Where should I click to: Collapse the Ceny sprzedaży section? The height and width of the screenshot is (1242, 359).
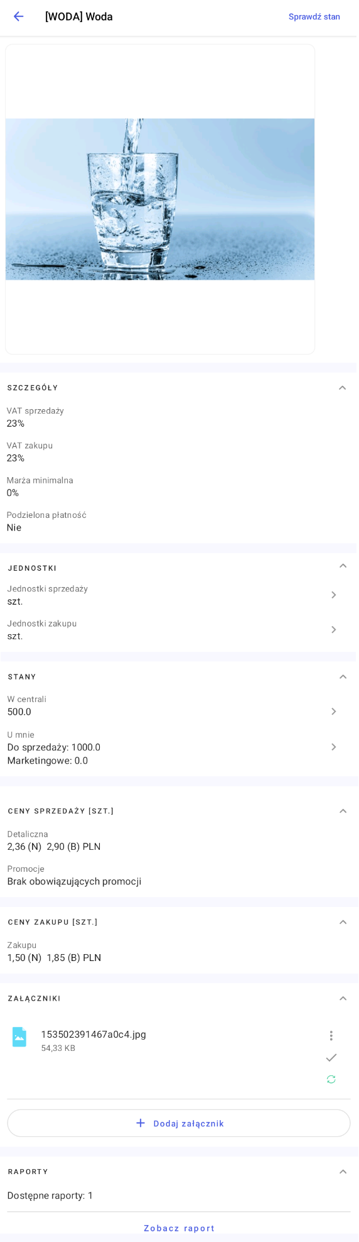343,811
